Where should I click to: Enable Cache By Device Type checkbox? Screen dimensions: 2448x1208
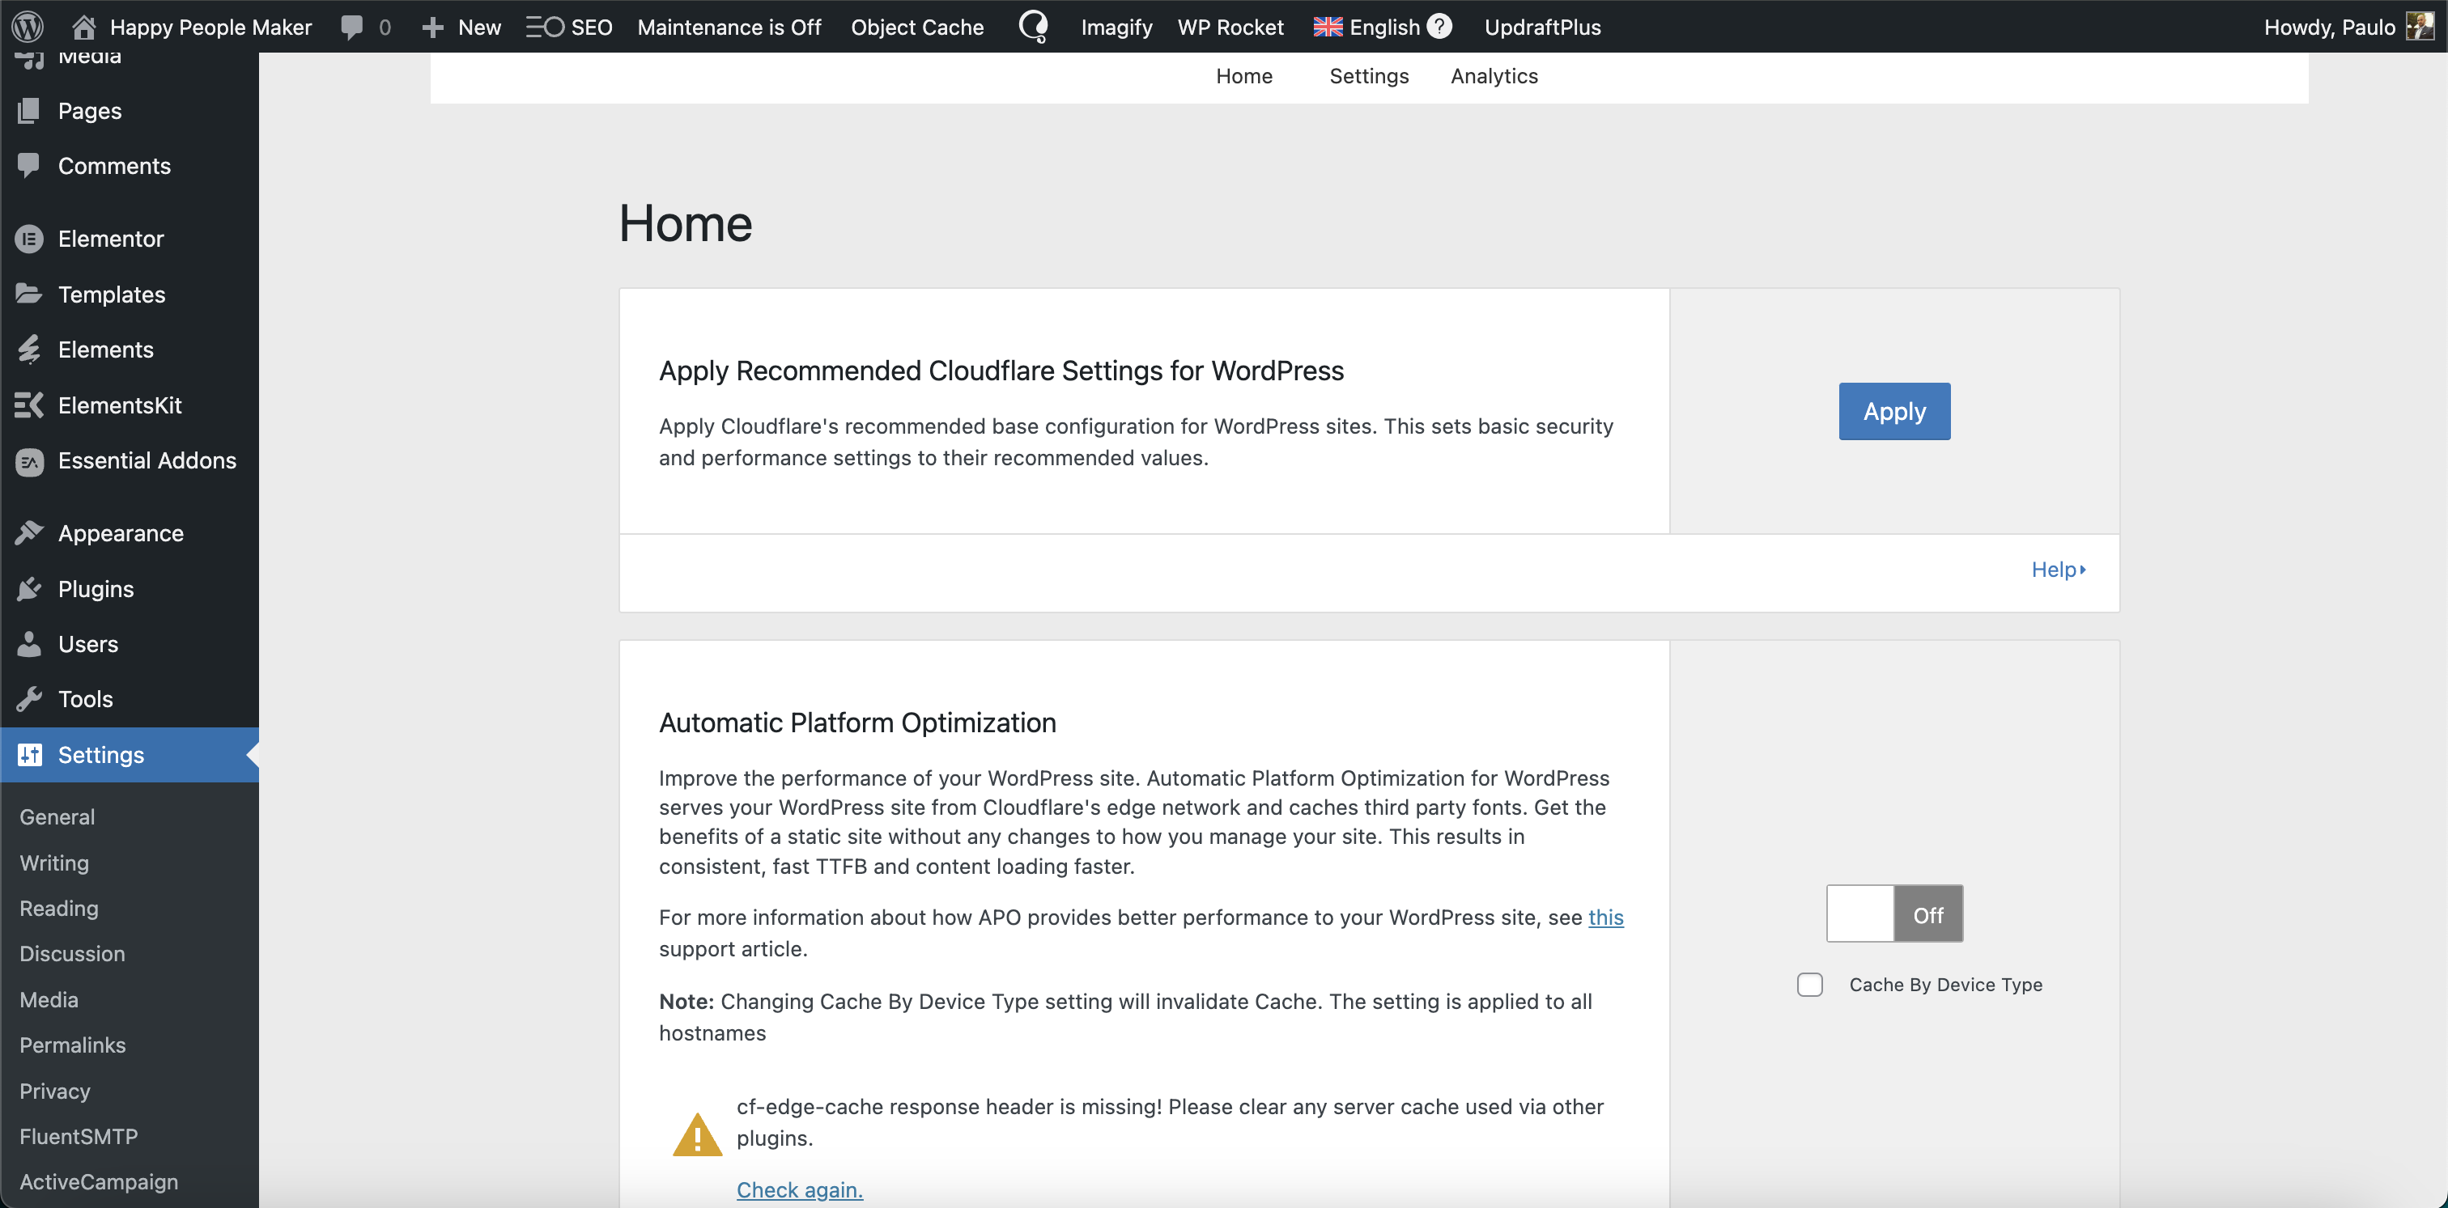click(1809, 985)
